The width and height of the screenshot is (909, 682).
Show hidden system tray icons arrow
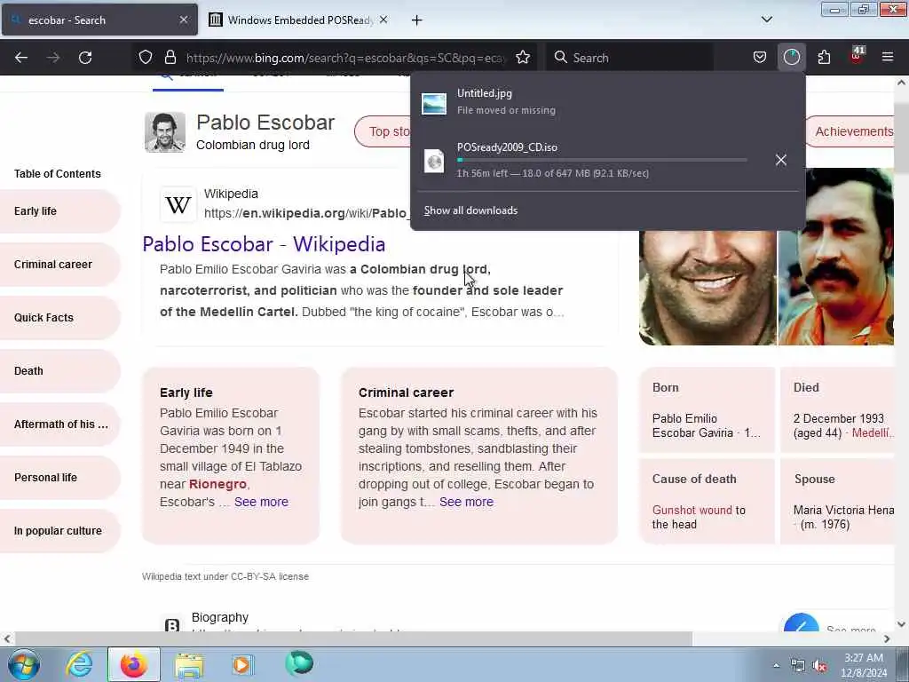[x=776, y=666]
